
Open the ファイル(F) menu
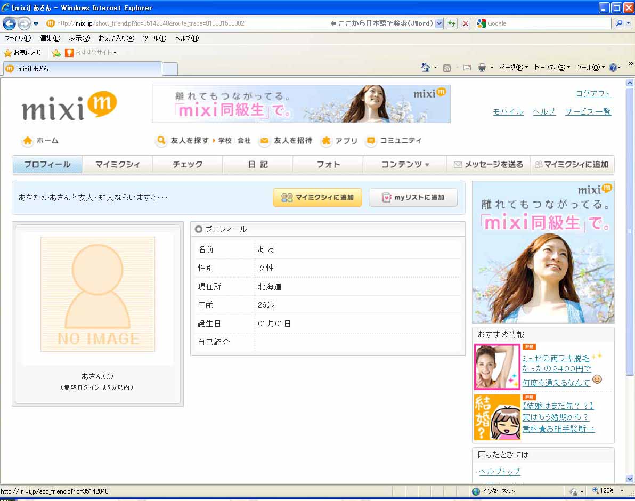(18, 38)
